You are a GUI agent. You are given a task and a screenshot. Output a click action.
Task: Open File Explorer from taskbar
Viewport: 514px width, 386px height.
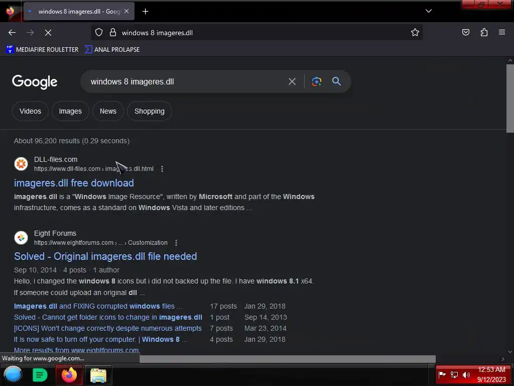[x=98, y=375]
